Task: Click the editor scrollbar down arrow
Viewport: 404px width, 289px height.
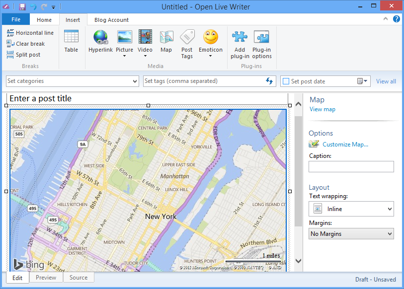Action: click(298, 261)
